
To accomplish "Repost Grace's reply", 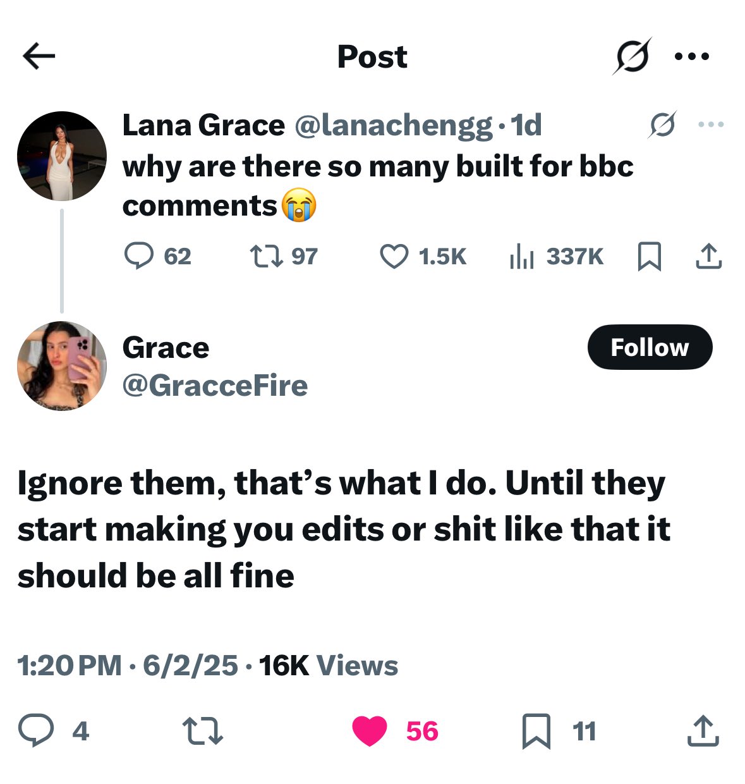I will [x=203, y=731].
